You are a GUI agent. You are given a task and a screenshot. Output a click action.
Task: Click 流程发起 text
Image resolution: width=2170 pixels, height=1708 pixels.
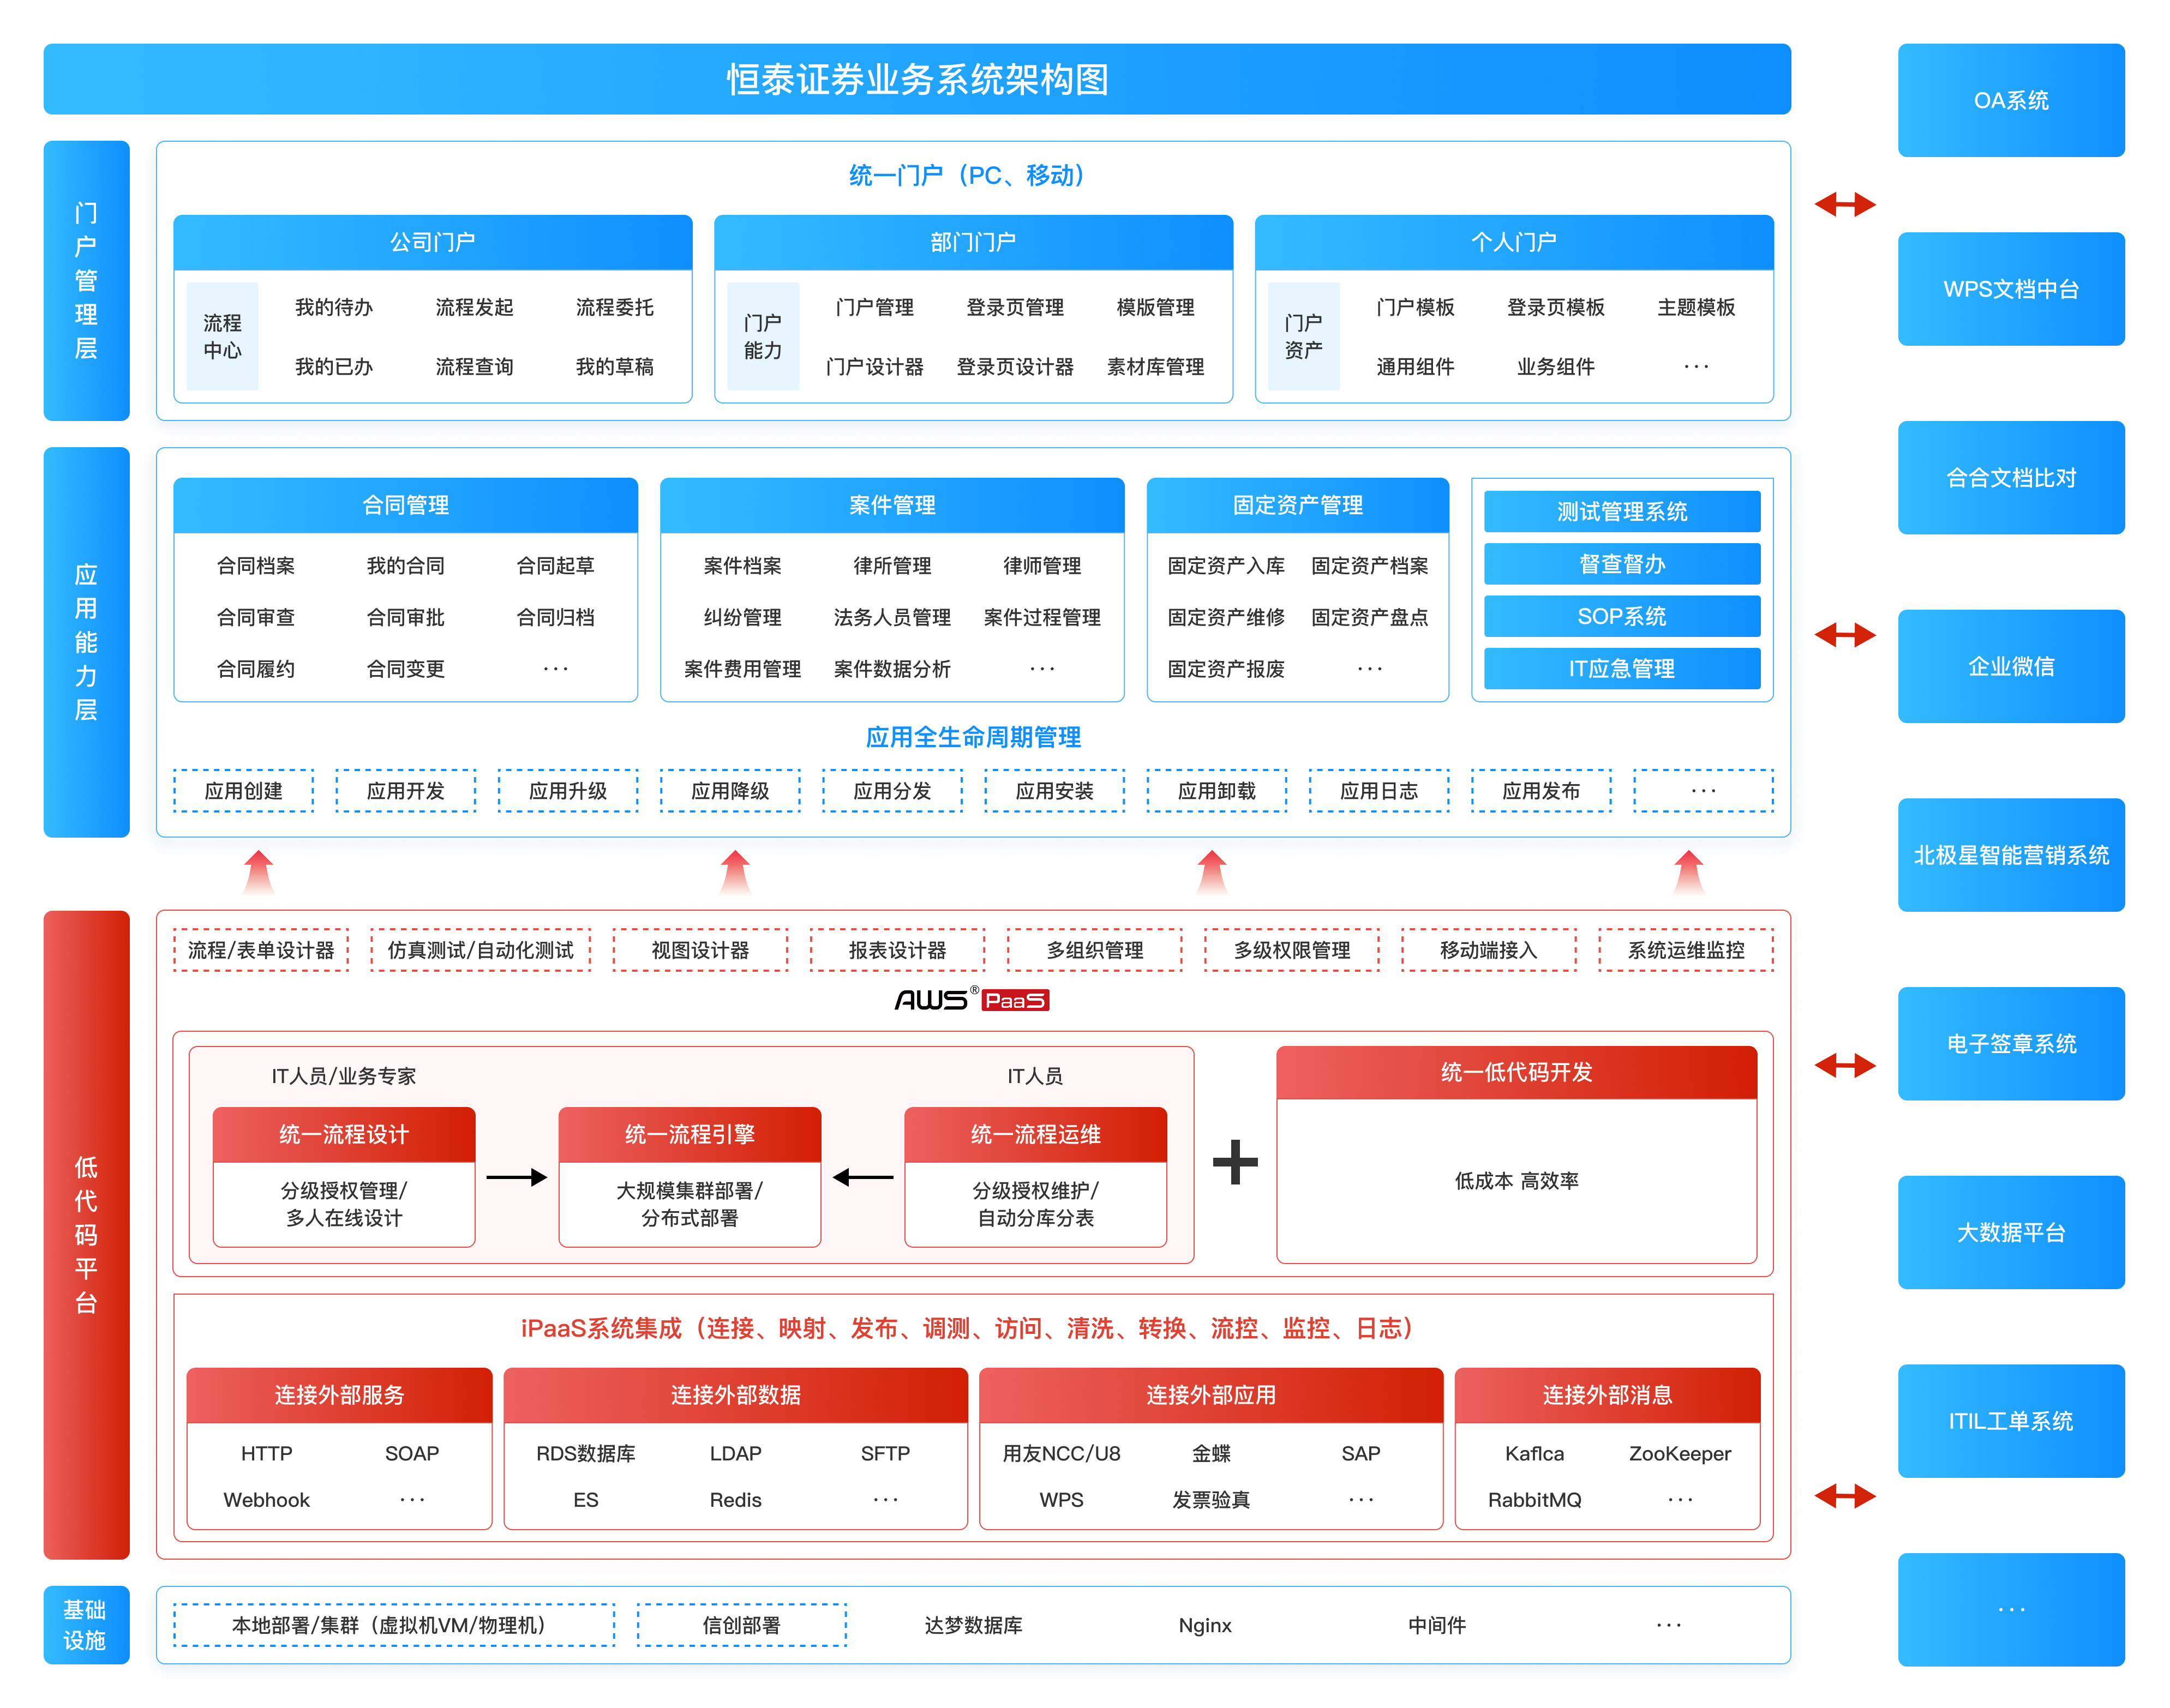[x=474, y=307]
